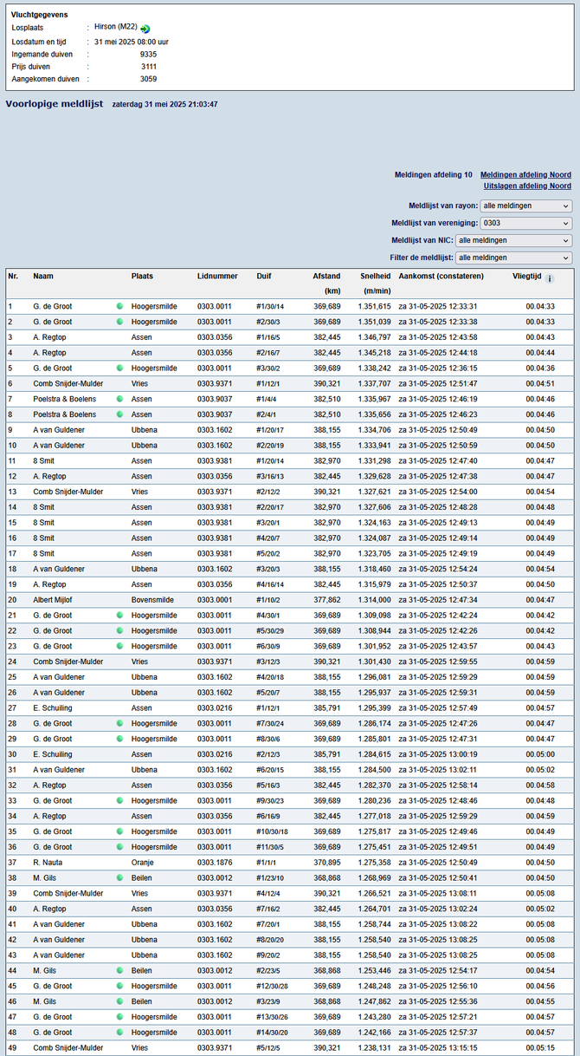Click the name R. Nauta in row 37

(x=48, y=863)
